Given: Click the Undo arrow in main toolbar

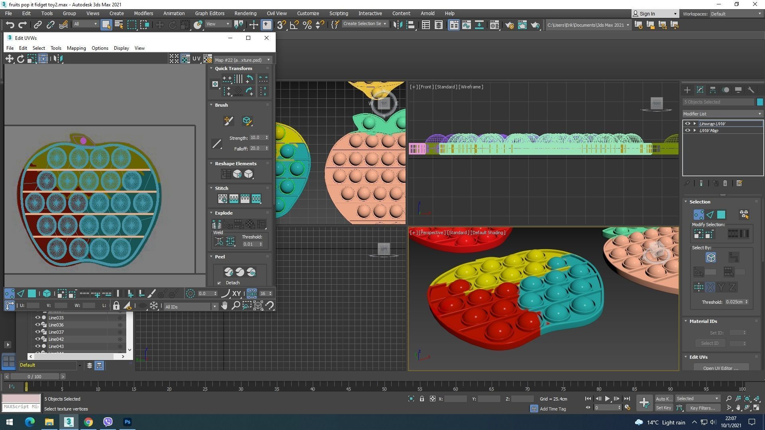Looking at the screenshot, I should [x=10, y=25].
